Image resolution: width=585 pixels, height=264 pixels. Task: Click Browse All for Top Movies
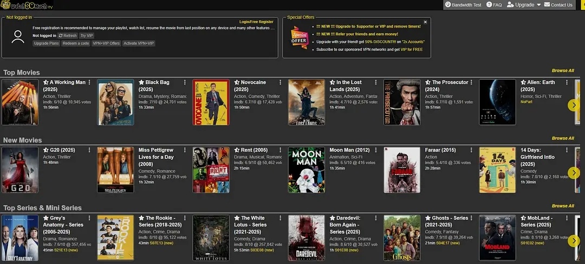coord(563,70)
